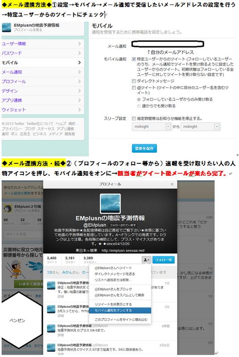Viewport: 239px width, 357px height.
Task: Check the @ツイート notification checkbox
Action: (x=134, y=87)
